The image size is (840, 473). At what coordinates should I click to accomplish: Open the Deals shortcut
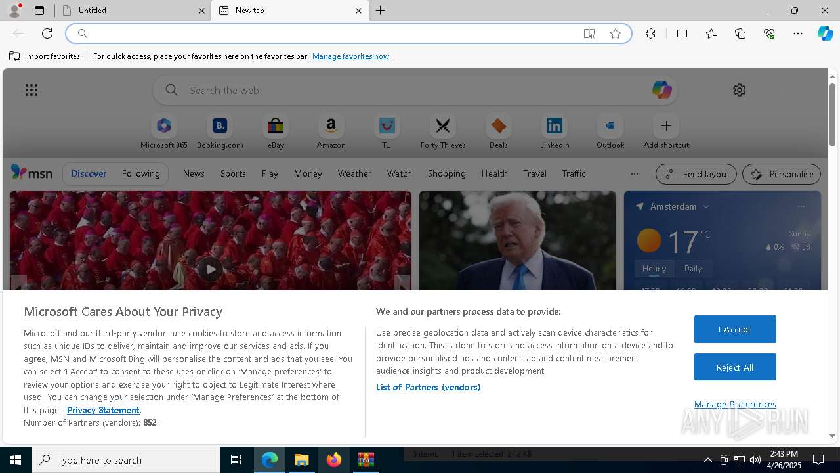(x=499, y=132)
